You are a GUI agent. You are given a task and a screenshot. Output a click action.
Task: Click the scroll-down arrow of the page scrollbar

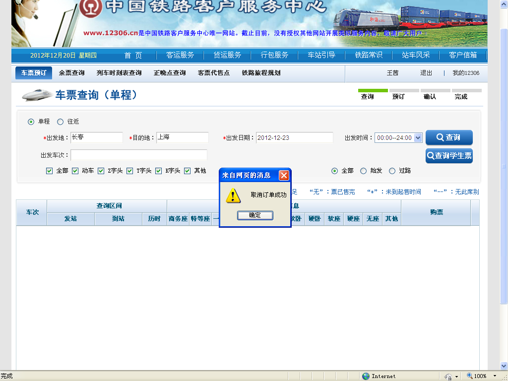click(x=504, y=366)
